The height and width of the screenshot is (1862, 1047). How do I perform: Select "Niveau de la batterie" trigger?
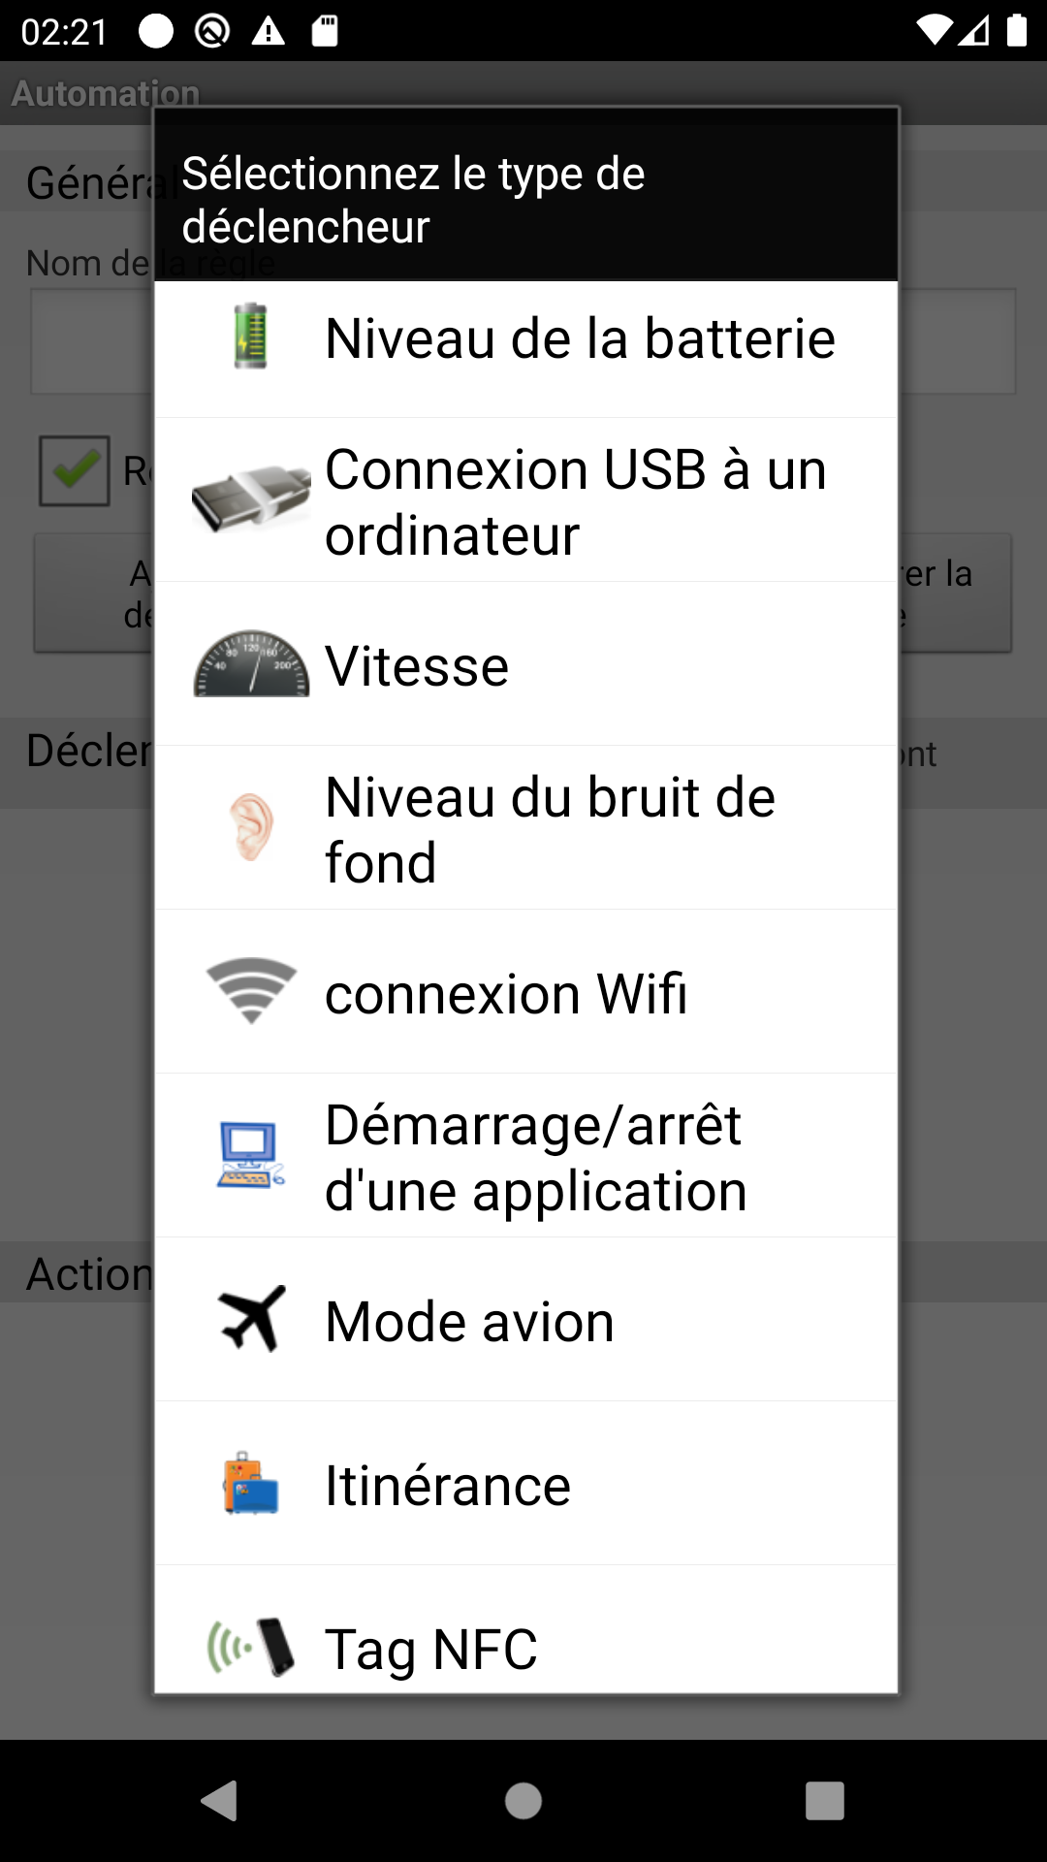click(580, 338)
